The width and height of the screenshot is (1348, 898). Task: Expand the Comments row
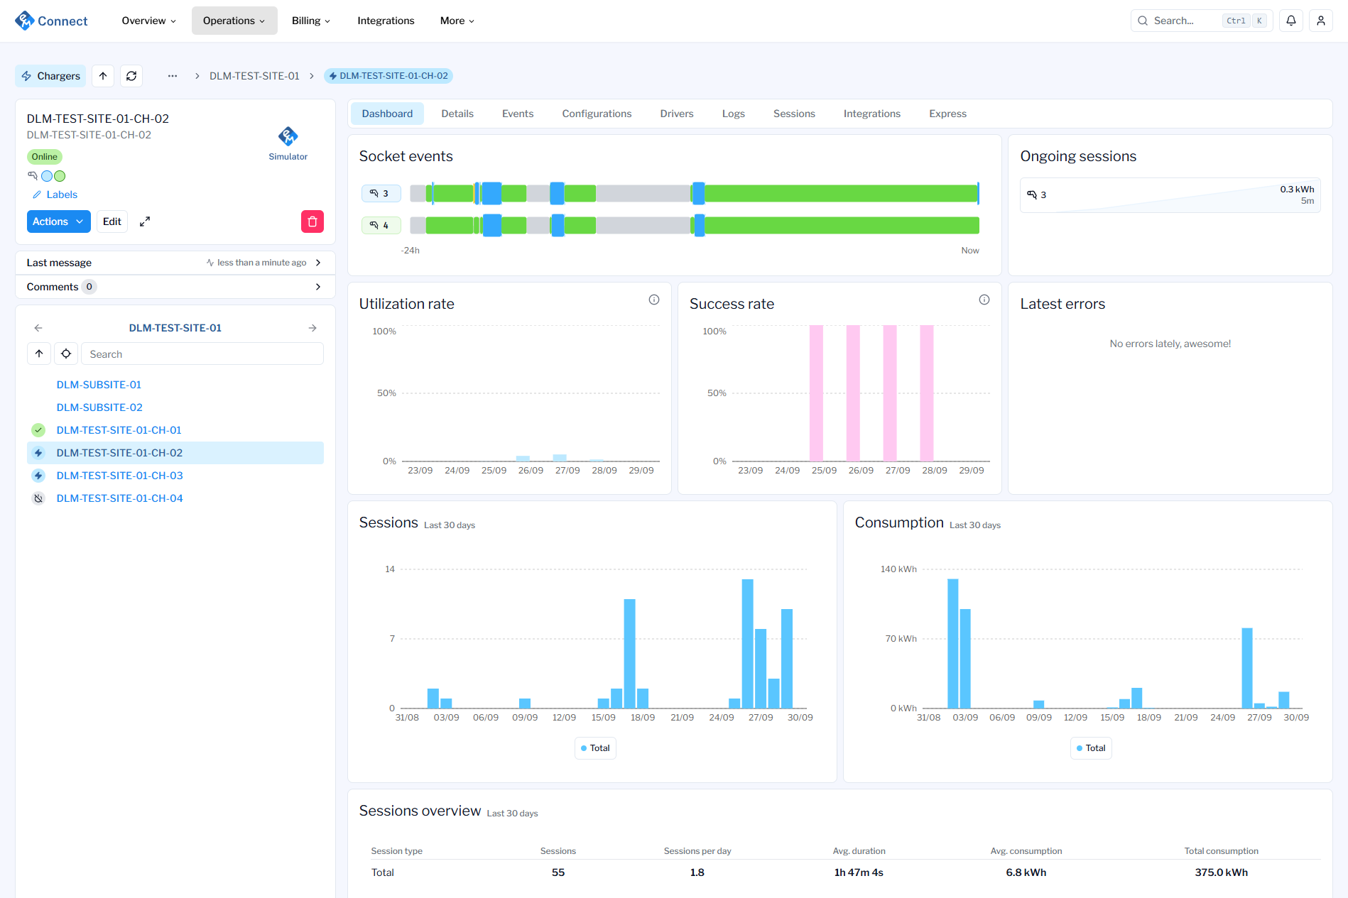175,287
